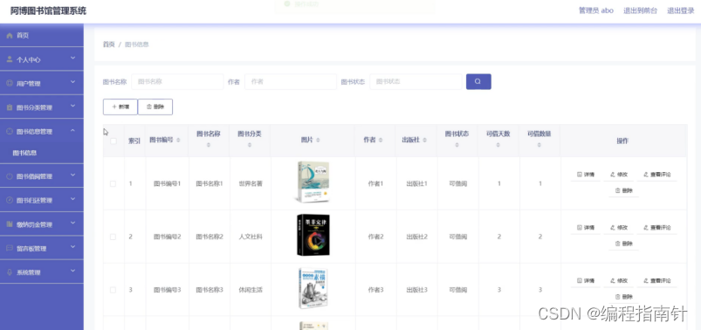Viewport: 701px width, 330px height.
Task: Click the 退出登录 link
Action: click(680, 10)
